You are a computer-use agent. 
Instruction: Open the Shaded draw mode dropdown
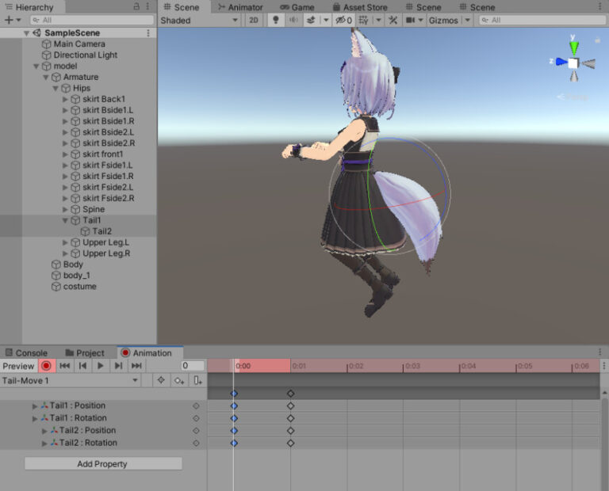[x=198, y=20]
